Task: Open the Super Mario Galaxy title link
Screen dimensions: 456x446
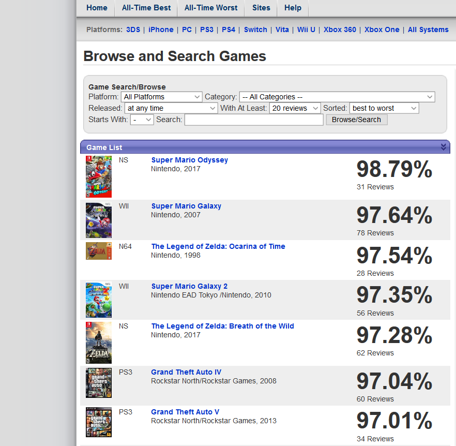Action: click(186, 206)
